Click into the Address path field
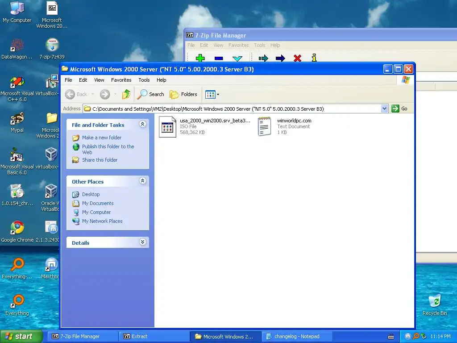The width and height of the screenshot is (457, 343). pyautogui.click(x=232, y=109)
